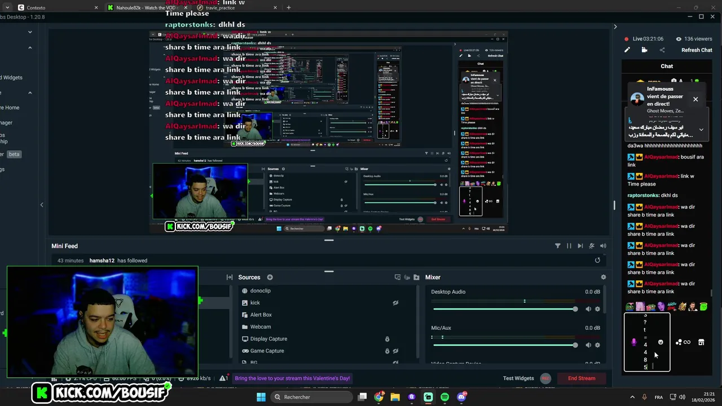This screenshot has height=406, width=722.
Task: Click the Mini Feed filter icon
Action: point(558,246)
